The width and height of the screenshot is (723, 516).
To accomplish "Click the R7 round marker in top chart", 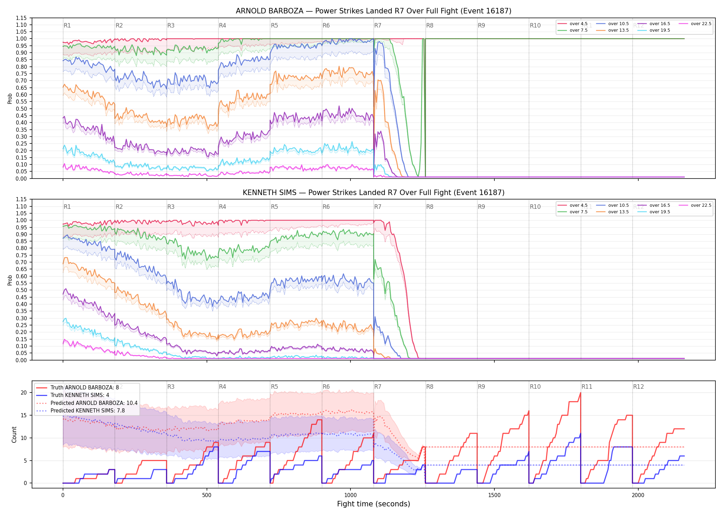I will (x=378, y=25).
